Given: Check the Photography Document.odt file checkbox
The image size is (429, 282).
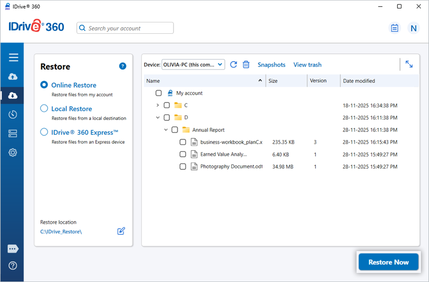Looking at the screenshot, I should click(183, 167).
